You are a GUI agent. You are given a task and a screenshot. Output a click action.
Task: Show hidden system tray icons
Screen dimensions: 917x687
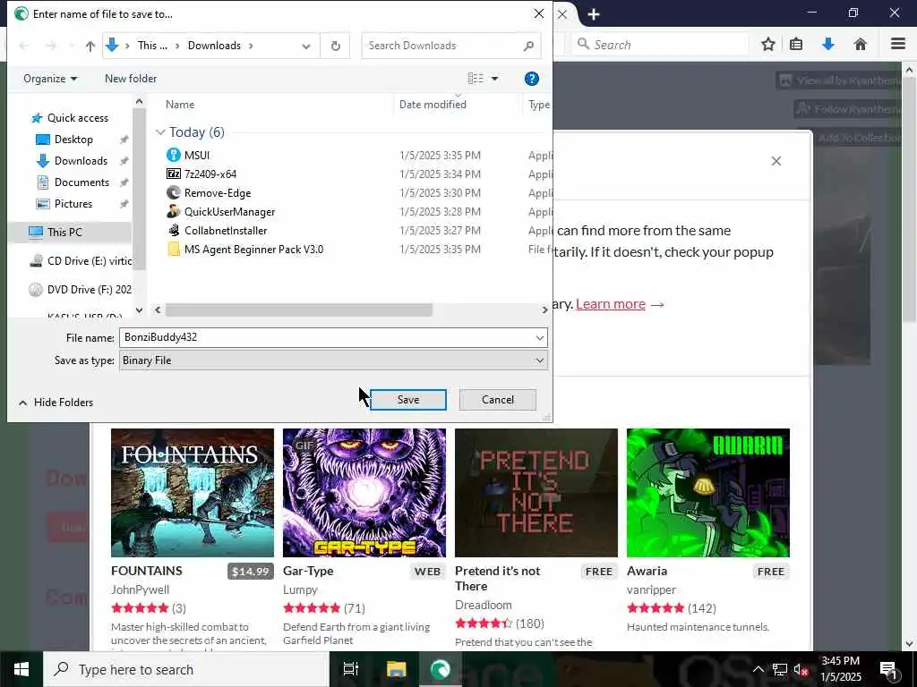[758, 670]
